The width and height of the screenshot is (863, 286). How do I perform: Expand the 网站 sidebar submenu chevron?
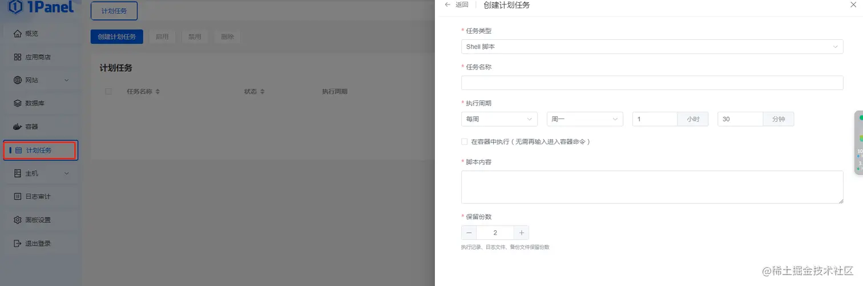[x=67, y=80]
